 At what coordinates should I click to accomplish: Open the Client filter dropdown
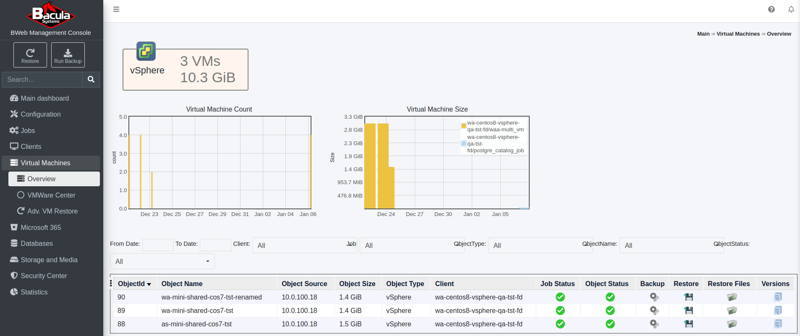[305, 245]
